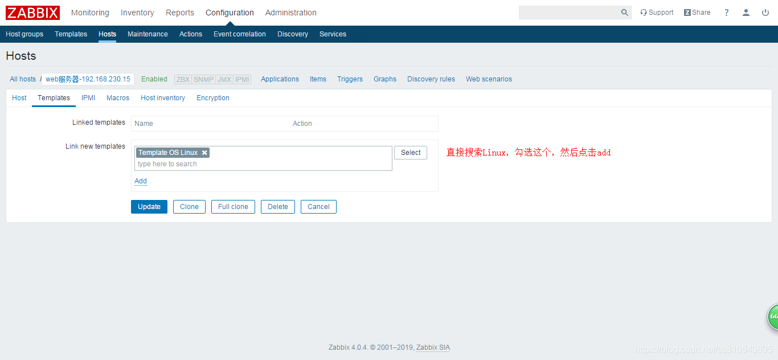The width and height of the screenshot is (778, 360).
Task: Click the Cancel button
Action: [318, 207]
